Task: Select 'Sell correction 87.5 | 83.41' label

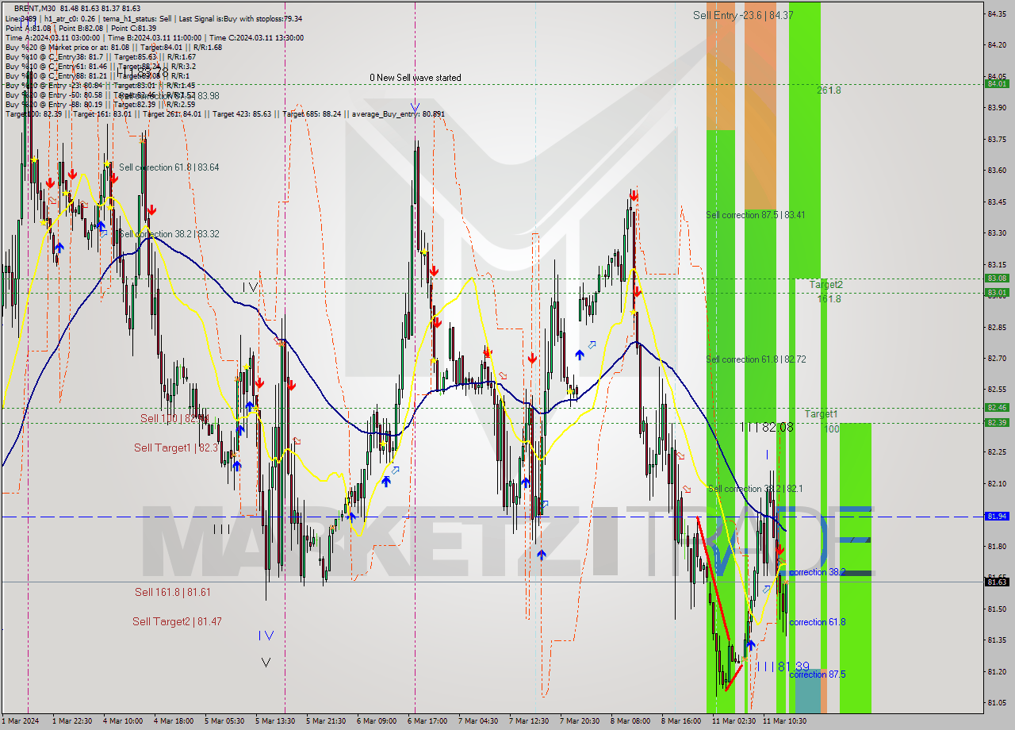Action: [x=756, y=215]
